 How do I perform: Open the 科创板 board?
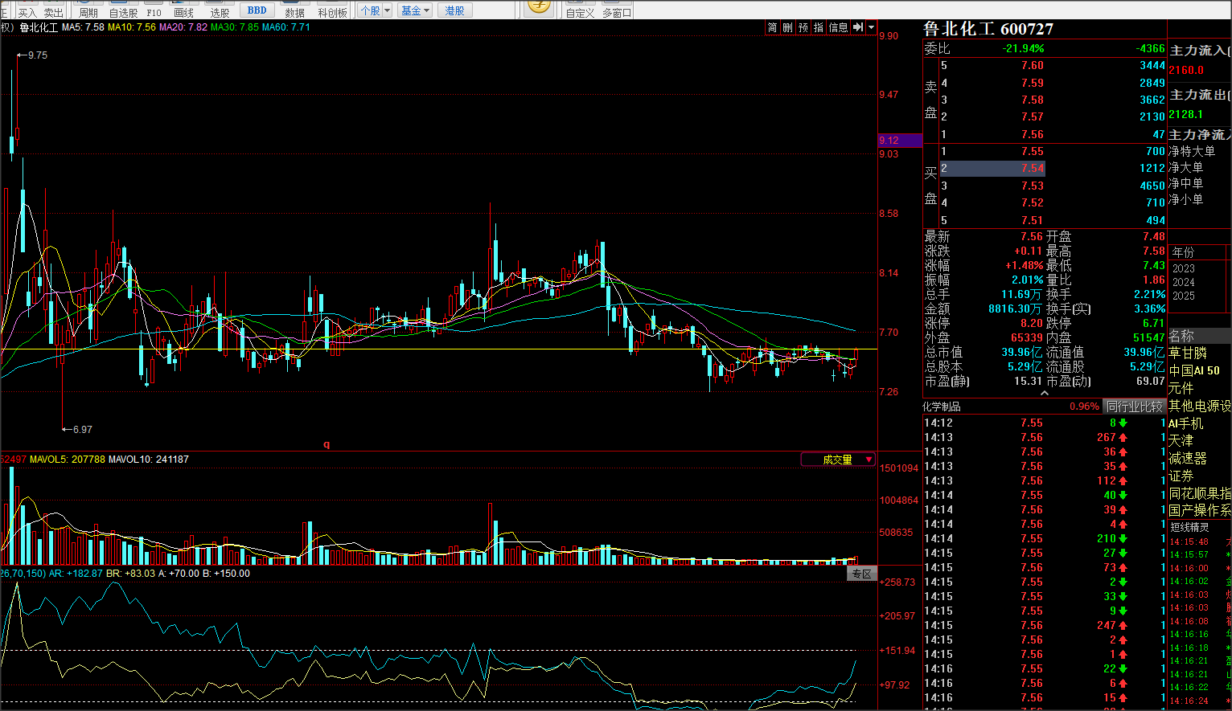(x=333, y=12)
